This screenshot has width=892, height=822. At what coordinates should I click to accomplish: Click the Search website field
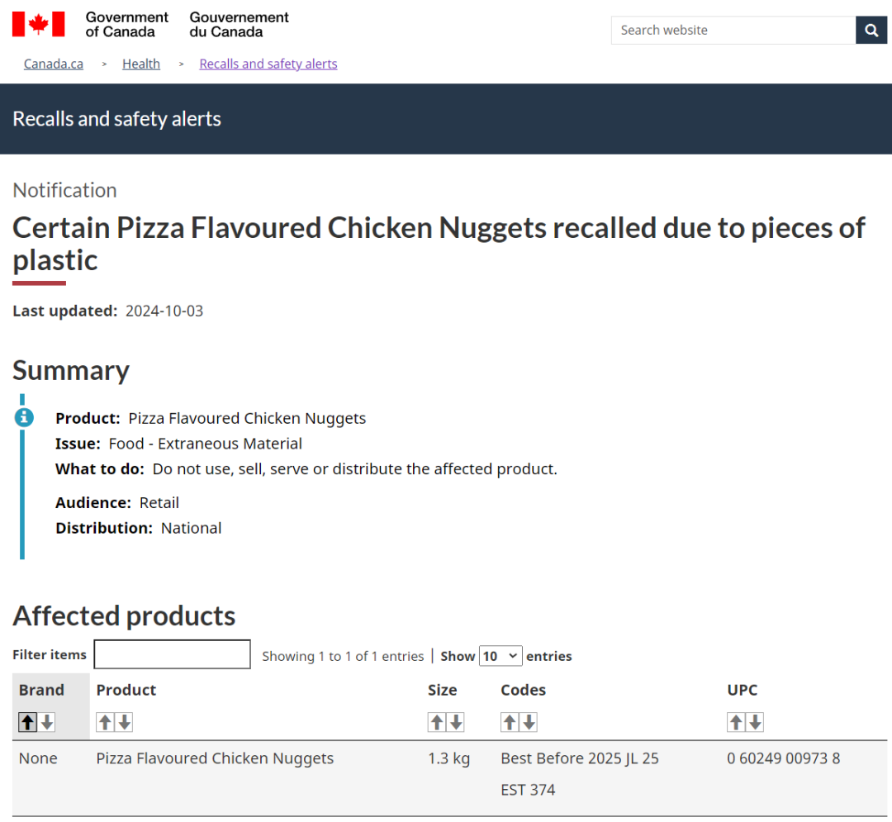click(x=733, y=30)
